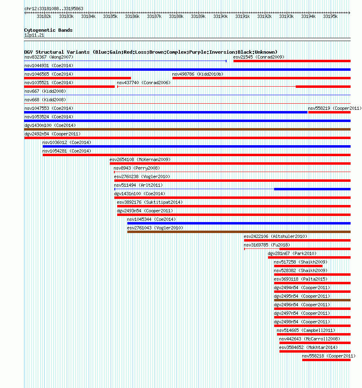Click the 33182k ruler tick label
The height and width of the screenshot is (388, 362).
(44, 16)
